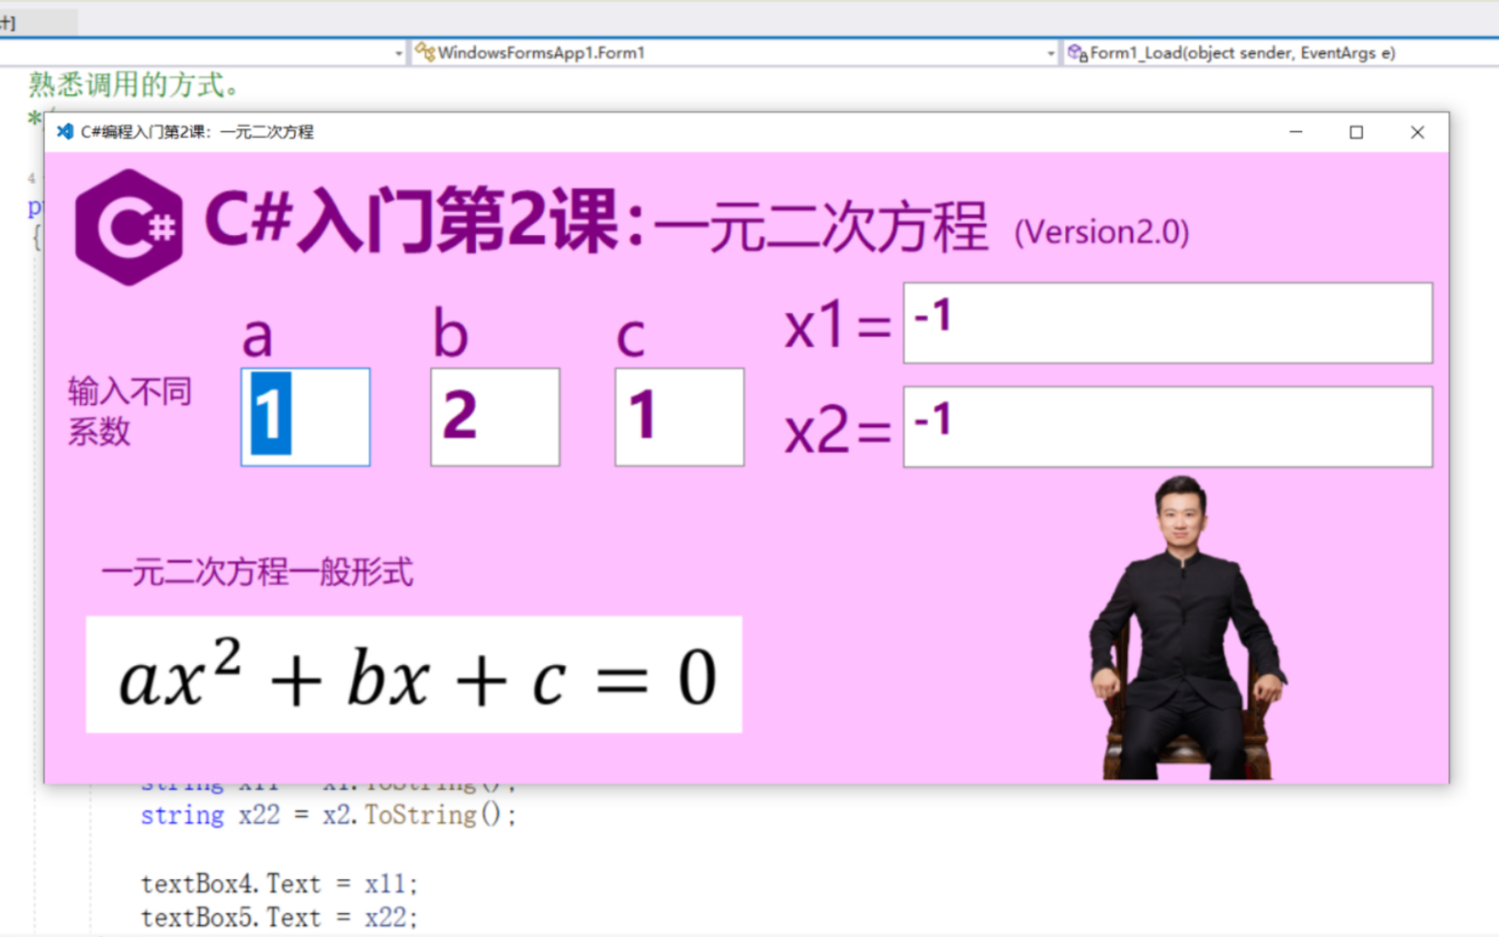Viewport: 1499px width, 937px height.
Task: Click the WindowsFormsApp1.Form1 class icon
Action: 424,52
